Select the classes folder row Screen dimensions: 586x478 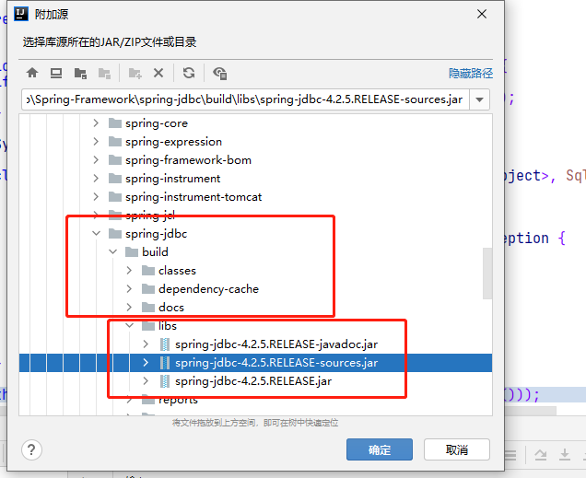tap(255, 271)
